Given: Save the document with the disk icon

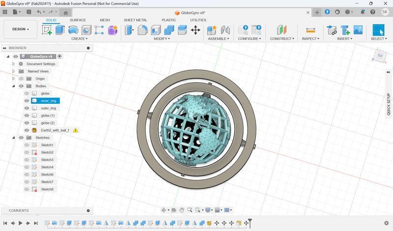Looking at the screenshot, I should coord(29,12).
